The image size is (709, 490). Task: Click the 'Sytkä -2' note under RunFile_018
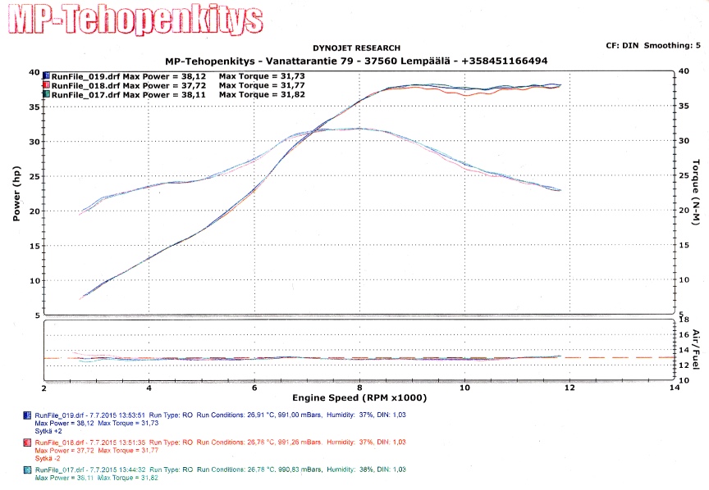pos(48,456)
